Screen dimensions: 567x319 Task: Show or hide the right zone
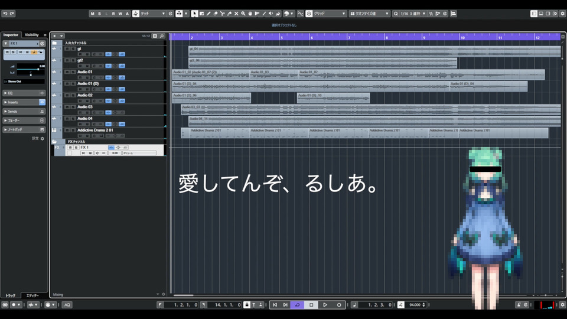(x=548, y=14)
